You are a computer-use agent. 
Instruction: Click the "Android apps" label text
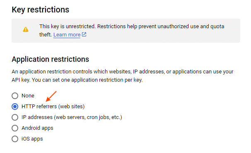(x=37, y=128)
